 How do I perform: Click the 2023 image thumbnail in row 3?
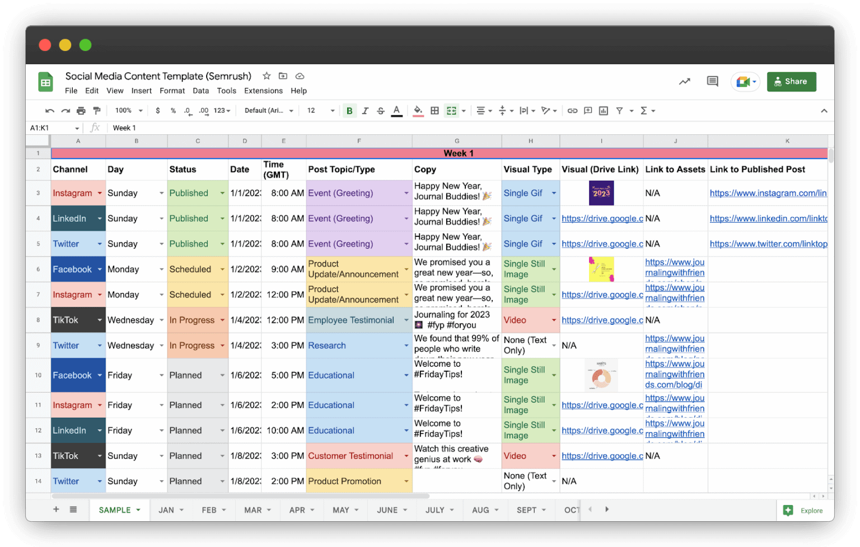point(601,193)
